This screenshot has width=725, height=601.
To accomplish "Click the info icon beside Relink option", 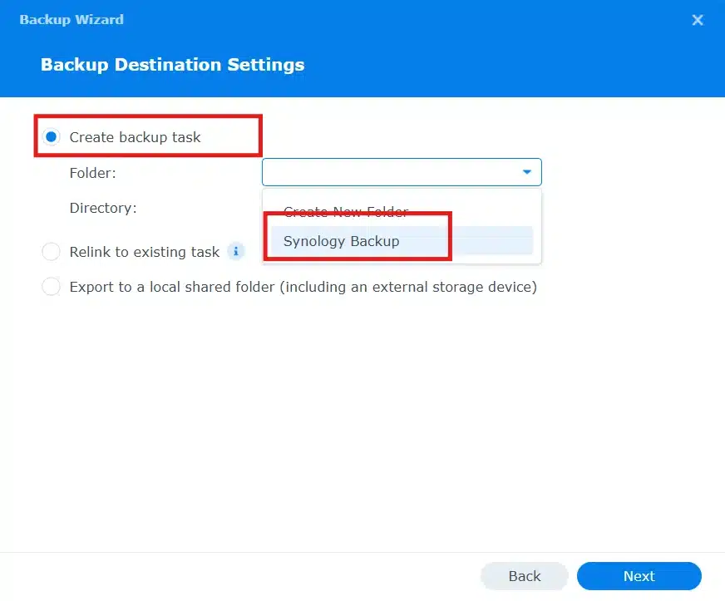I will point(235,250).
